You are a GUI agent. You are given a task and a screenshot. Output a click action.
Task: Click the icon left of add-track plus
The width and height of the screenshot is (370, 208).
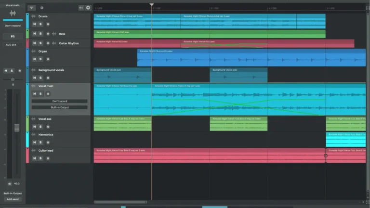81,8
